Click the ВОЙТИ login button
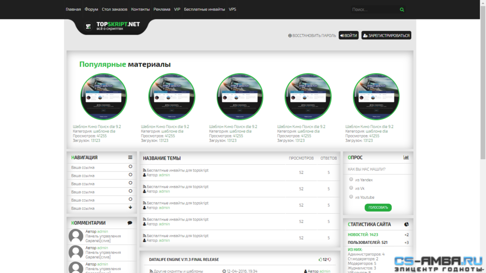This screenshot has height=273, width=486. pyautogui.click(x=348, y=35)
